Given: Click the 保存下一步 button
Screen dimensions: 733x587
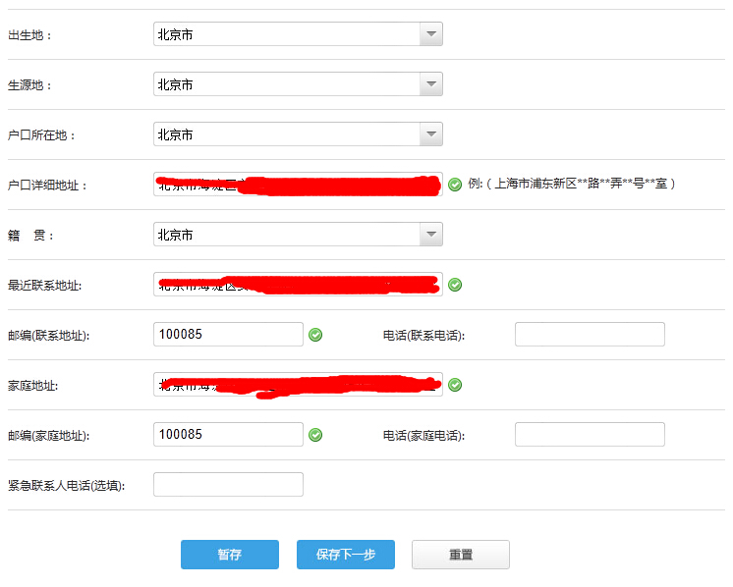Looking at the screenshot, I should coord(345,555).
